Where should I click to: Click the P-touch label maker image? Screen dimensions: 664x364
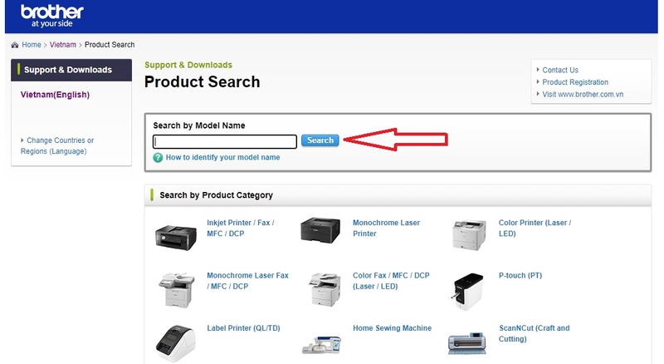click(x=467, y=292)
